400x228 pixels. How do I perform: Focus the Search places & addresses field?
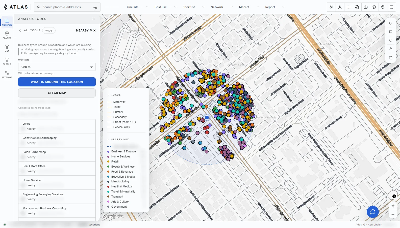coord(67,7)
